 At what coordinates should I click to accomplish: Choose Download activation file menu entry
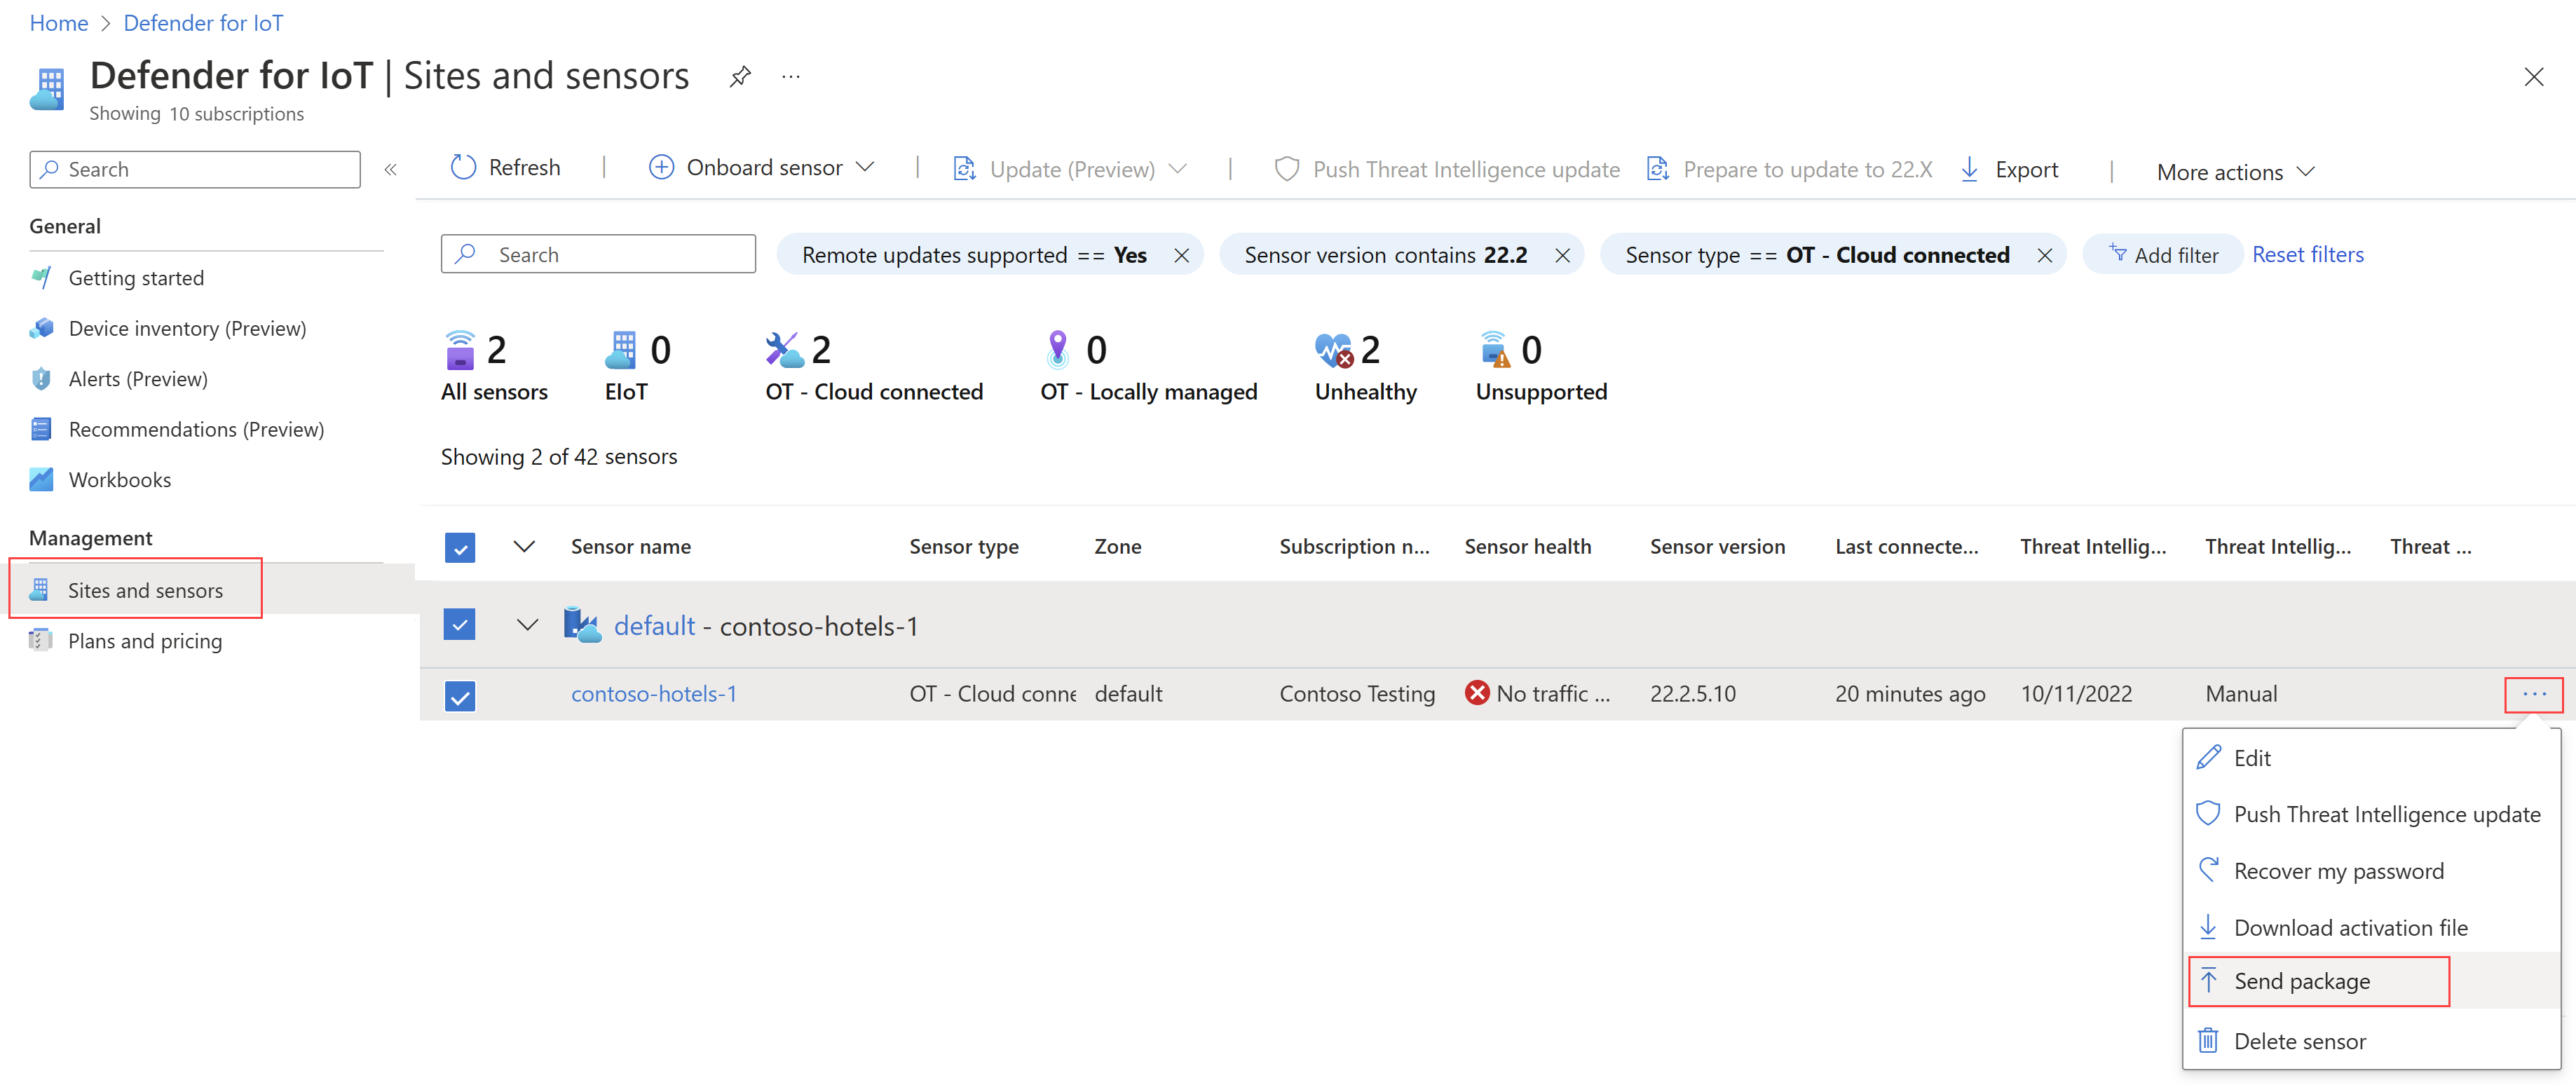point(2371,928)
